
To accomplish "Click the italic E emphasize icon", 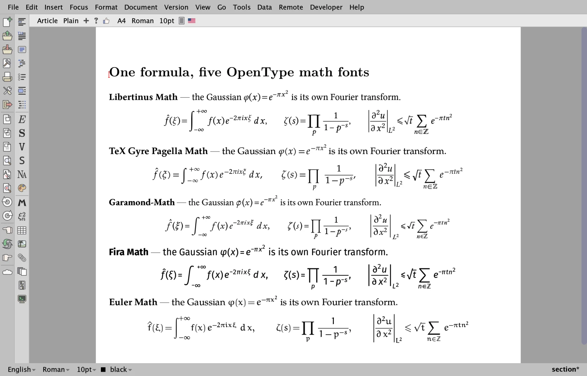I will pyautogui.click(x=22, y=119).
